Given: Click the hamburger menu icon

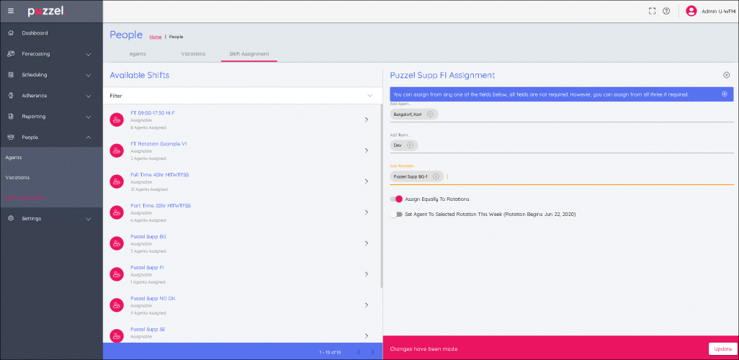Looking at the screenshot, I should tap(10, 11).
